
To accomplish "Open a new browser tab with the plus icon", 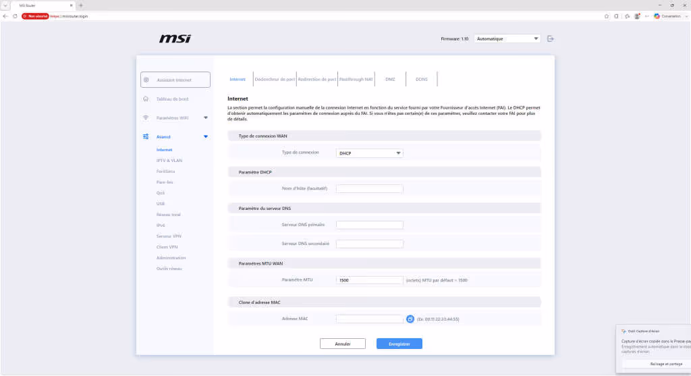I will click(81, 5).
